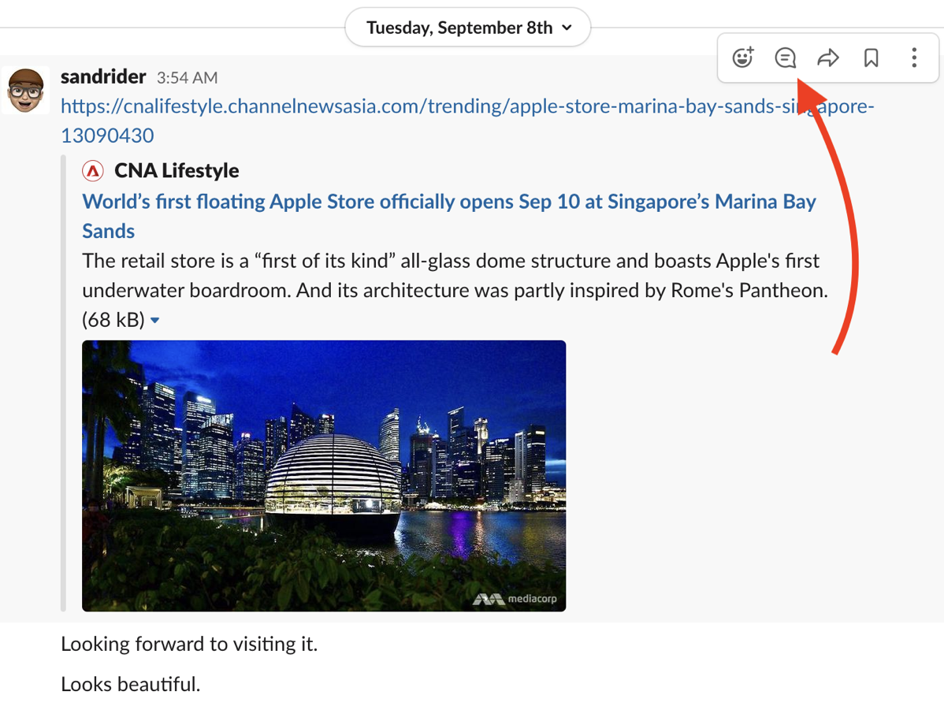
Task: Save message with the bookmark icon
Action: tap(871, 58)
